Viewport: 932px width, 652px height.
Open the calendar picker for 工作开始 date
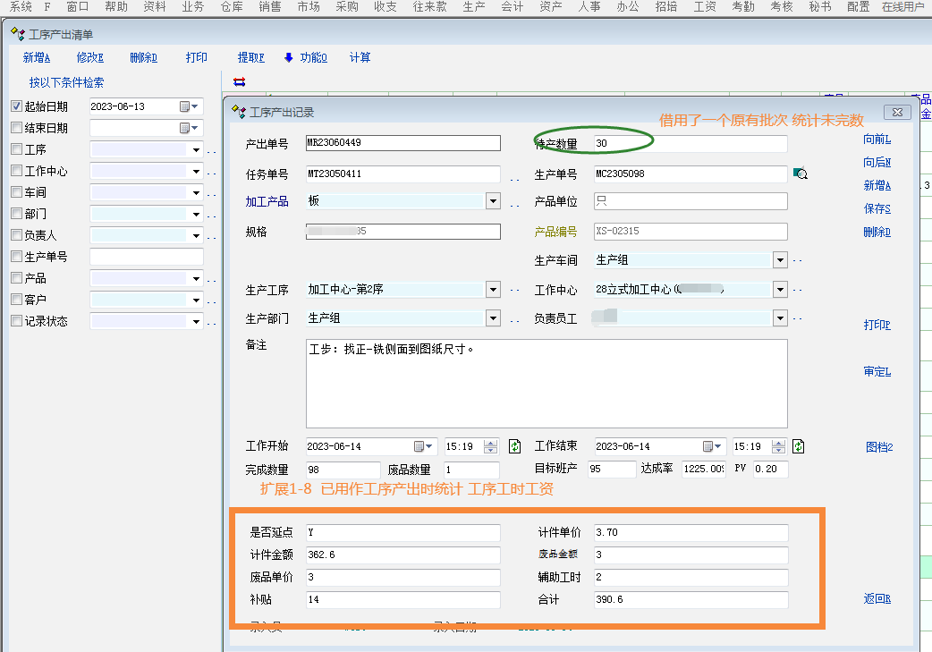(x=419, y=446)
